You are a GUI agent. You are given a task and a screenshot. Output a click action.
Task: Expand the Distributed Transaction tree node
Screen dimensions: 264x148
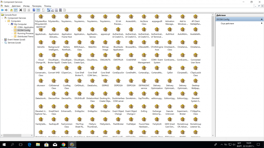pos(12,37)
